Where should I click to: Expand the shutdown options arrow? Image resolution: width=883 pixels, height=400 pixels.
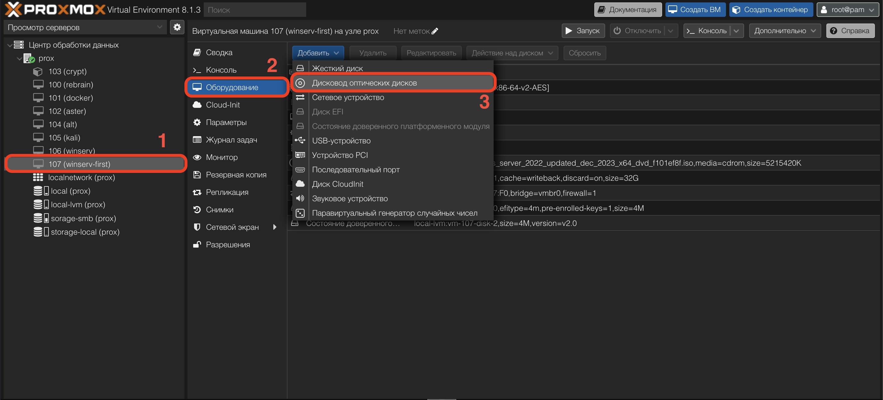[671, 31]
